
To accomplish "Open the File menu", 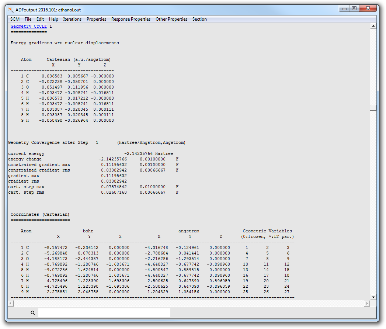I will (28, 19).
